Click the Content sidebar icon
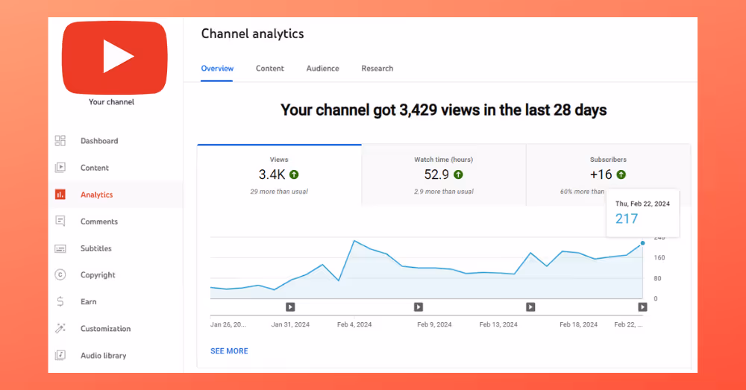The width and height of the screenshot is (746, 390). (60, 168)
